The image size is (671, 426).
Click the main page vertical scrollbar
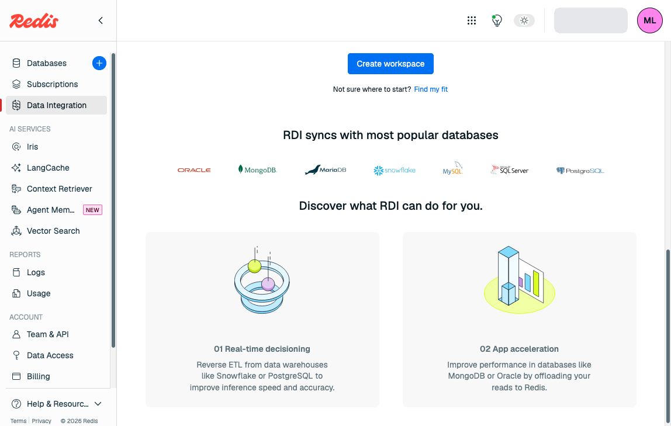667,336
